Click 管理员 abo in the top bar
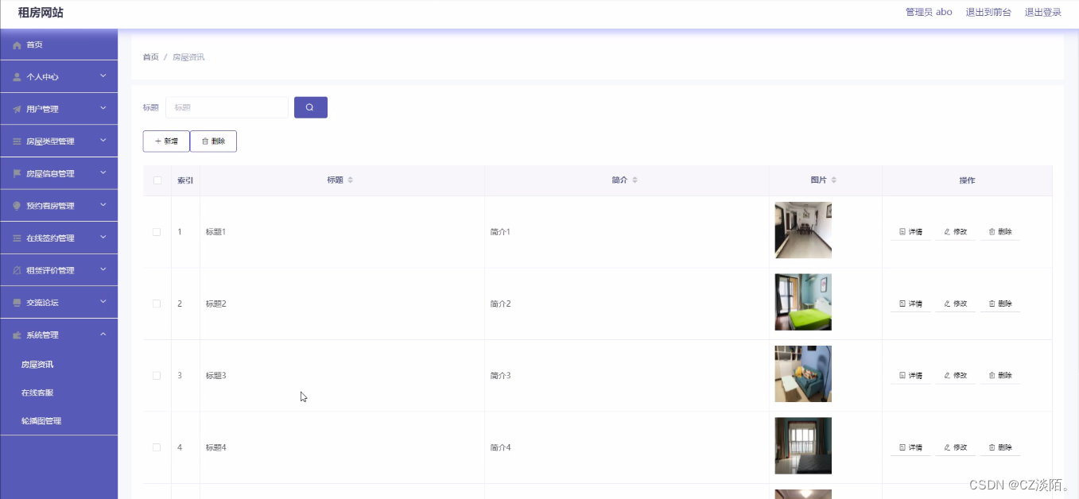The width and height of the screenshot is (1079, 499). [x=929, y=12]
